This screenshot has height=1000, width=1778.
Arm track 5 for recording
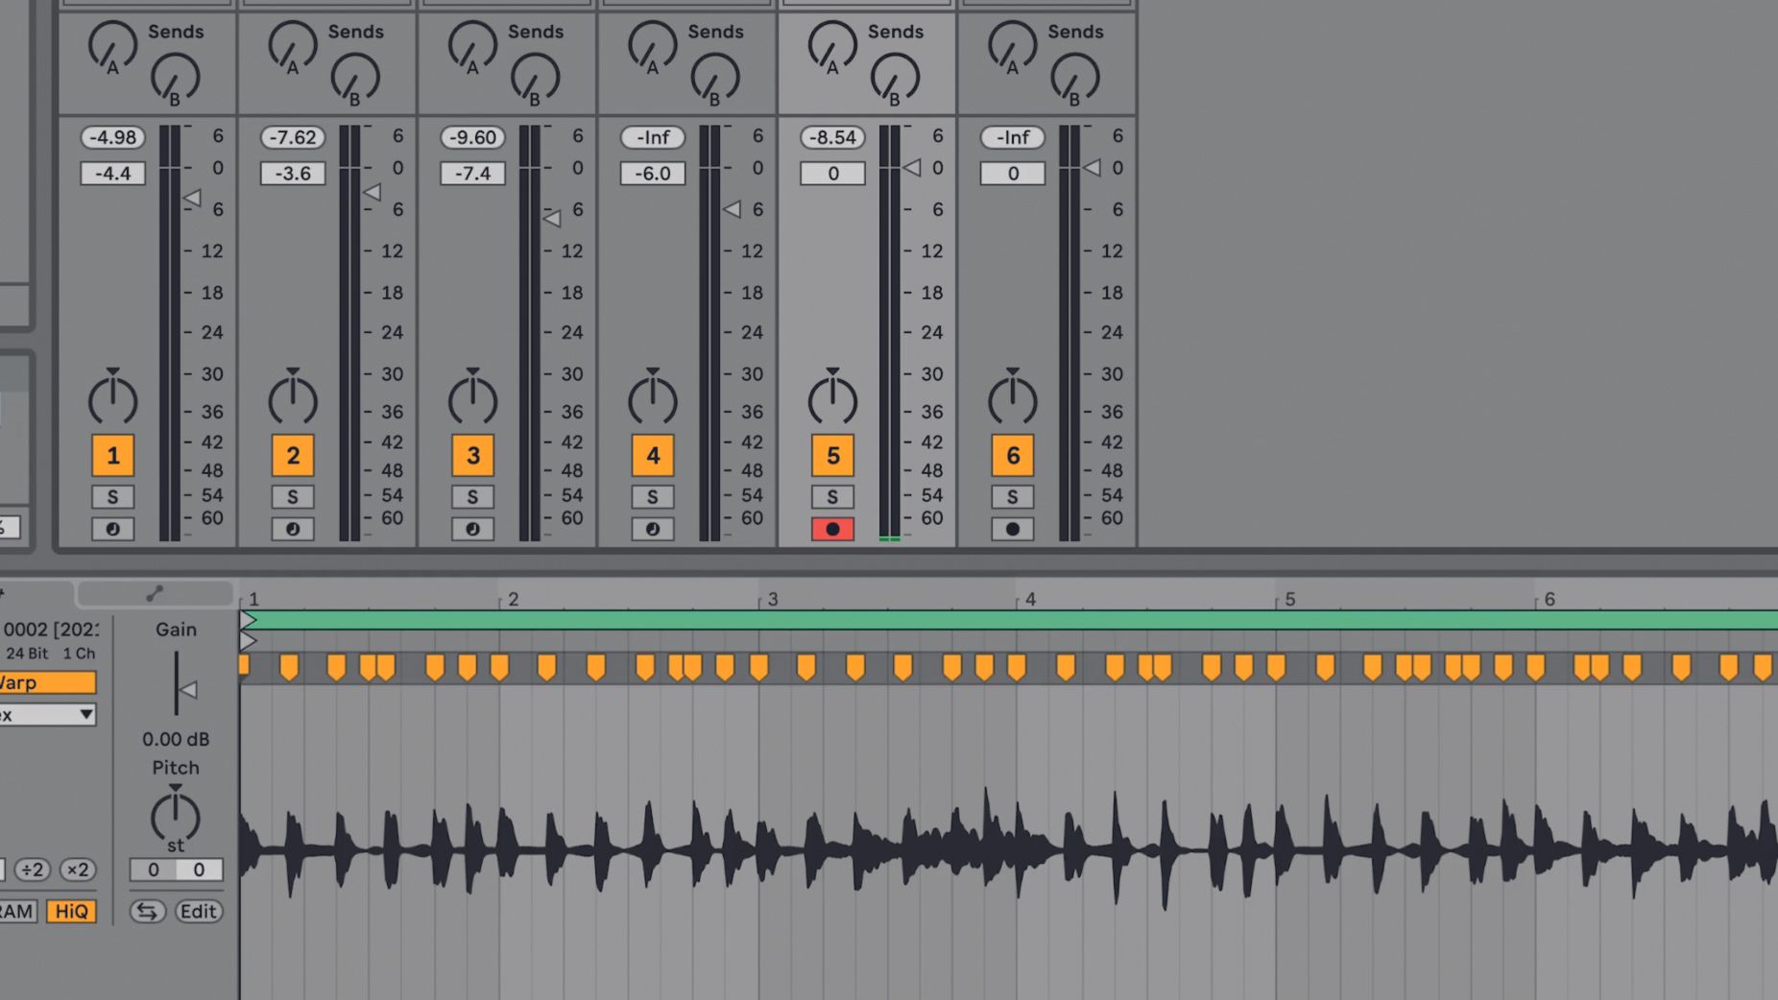tap(832, 529)
